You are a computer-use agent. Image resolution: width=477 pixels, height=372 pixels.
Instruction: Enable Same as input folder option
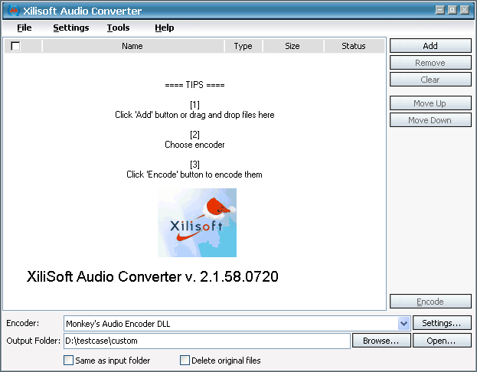(68, 361)
